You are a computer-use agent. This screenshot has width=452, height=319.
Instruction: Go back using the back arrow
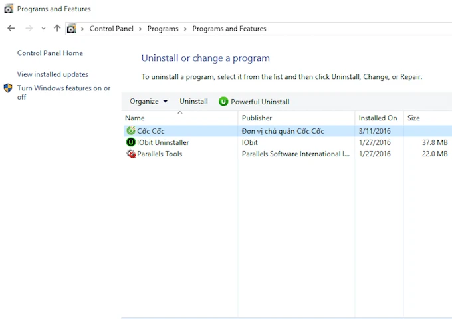tap(11, 29)
